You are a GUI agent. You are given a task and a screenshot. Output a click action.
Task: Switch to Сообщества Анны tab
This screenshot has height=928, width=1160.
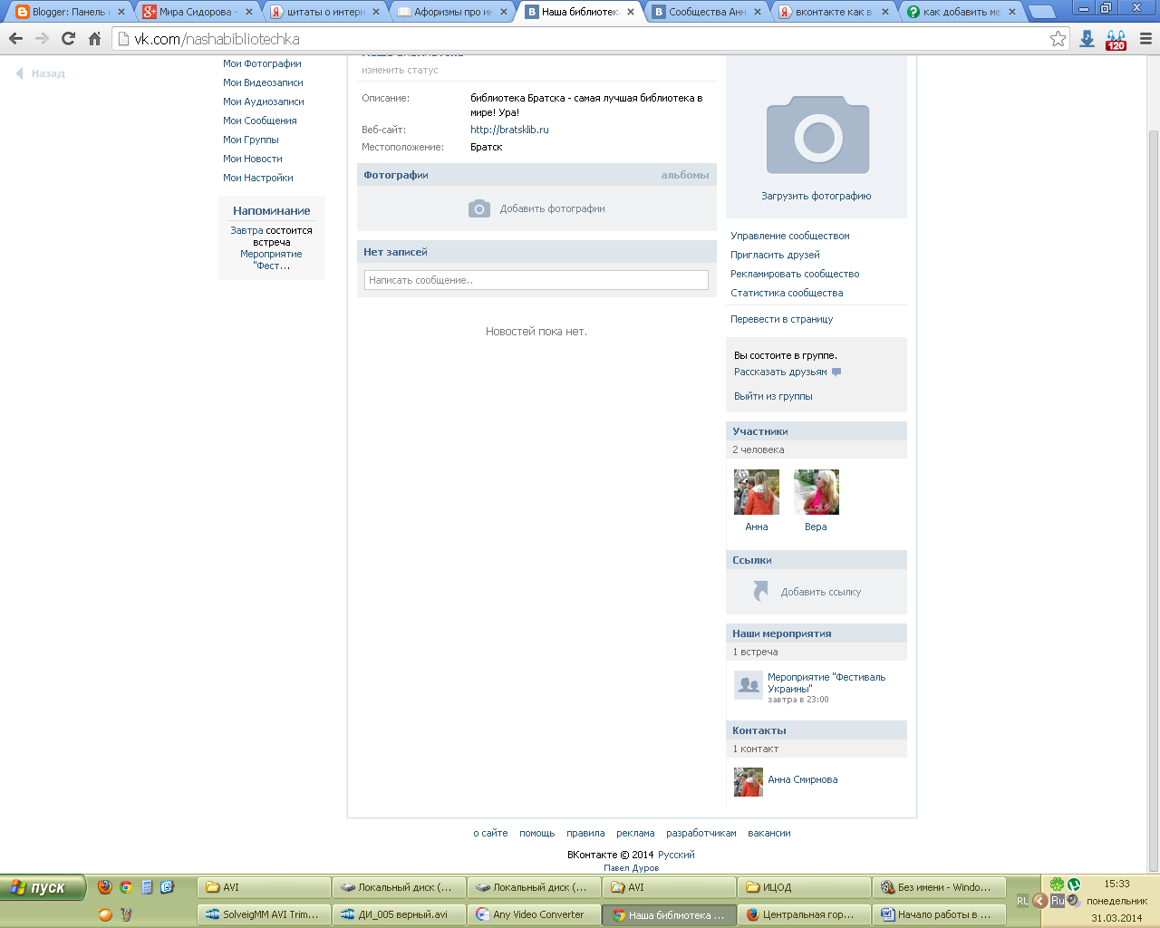point(707,12)
